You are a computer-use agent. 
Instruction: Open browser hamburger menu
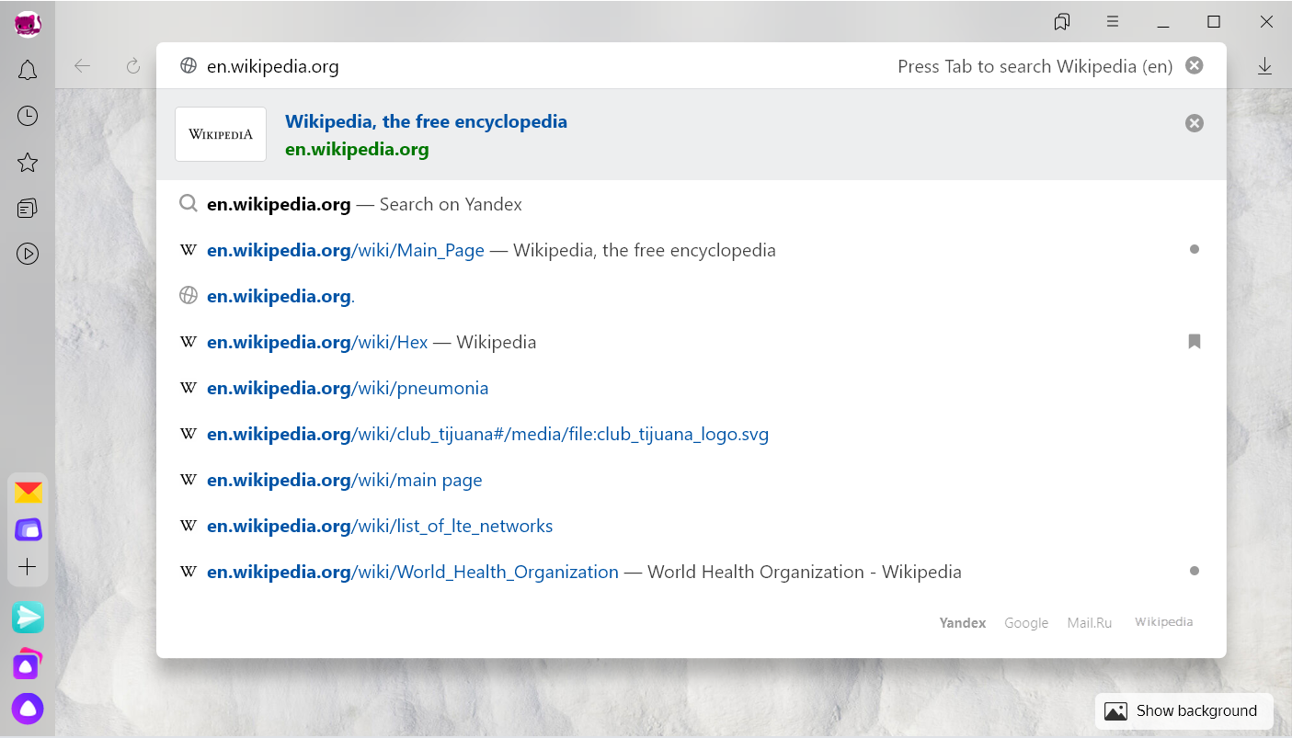pos(1113,21)
